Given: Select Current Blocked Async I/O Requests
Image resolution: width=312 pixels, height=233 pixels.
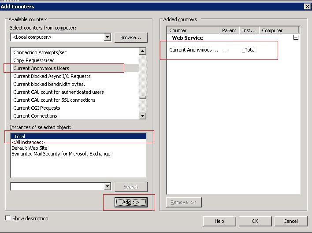Looking at the screenshot, I should pos(76,76).
